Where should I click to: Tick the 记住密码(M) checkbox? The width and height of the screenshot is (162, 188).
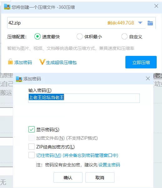[32, 155]
